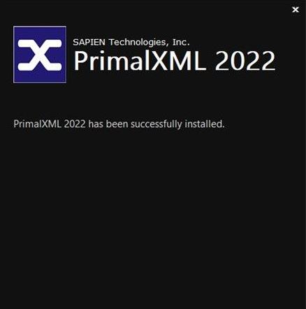Click the word installed in the message
Image resolution: width=306 pixels, height=309 pixels.
coord(205,124)
